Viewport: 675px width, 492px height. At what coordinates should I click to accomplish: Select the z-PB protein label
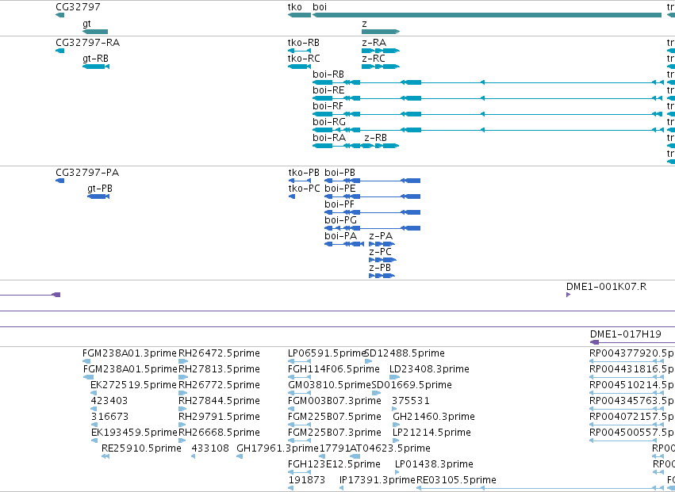click(x=380, y=268)
